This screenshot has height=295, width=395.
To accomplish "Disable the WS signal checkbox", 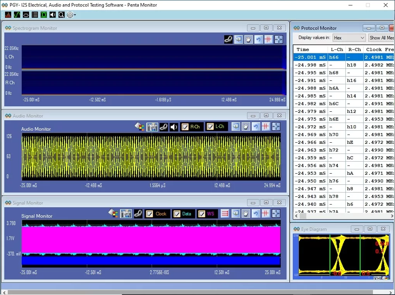I will coord(201,214).
